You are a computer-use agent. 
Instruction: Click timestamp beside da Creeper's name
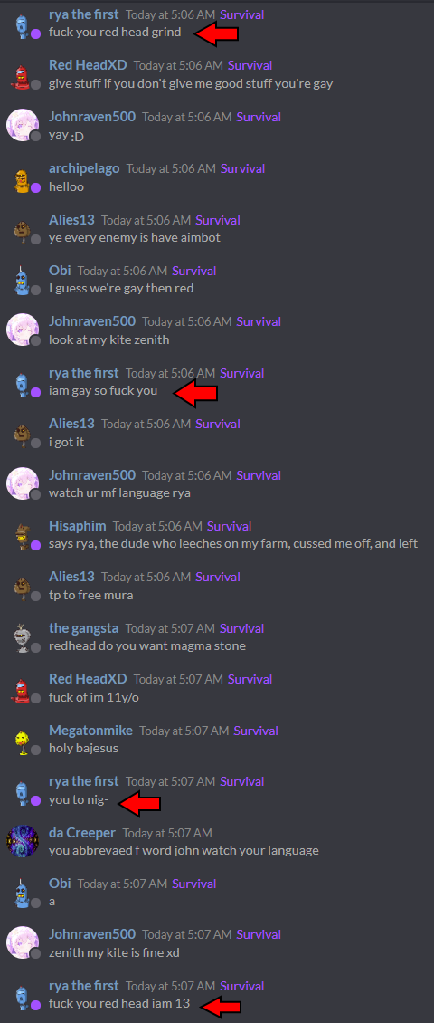(x=167, y=833)
